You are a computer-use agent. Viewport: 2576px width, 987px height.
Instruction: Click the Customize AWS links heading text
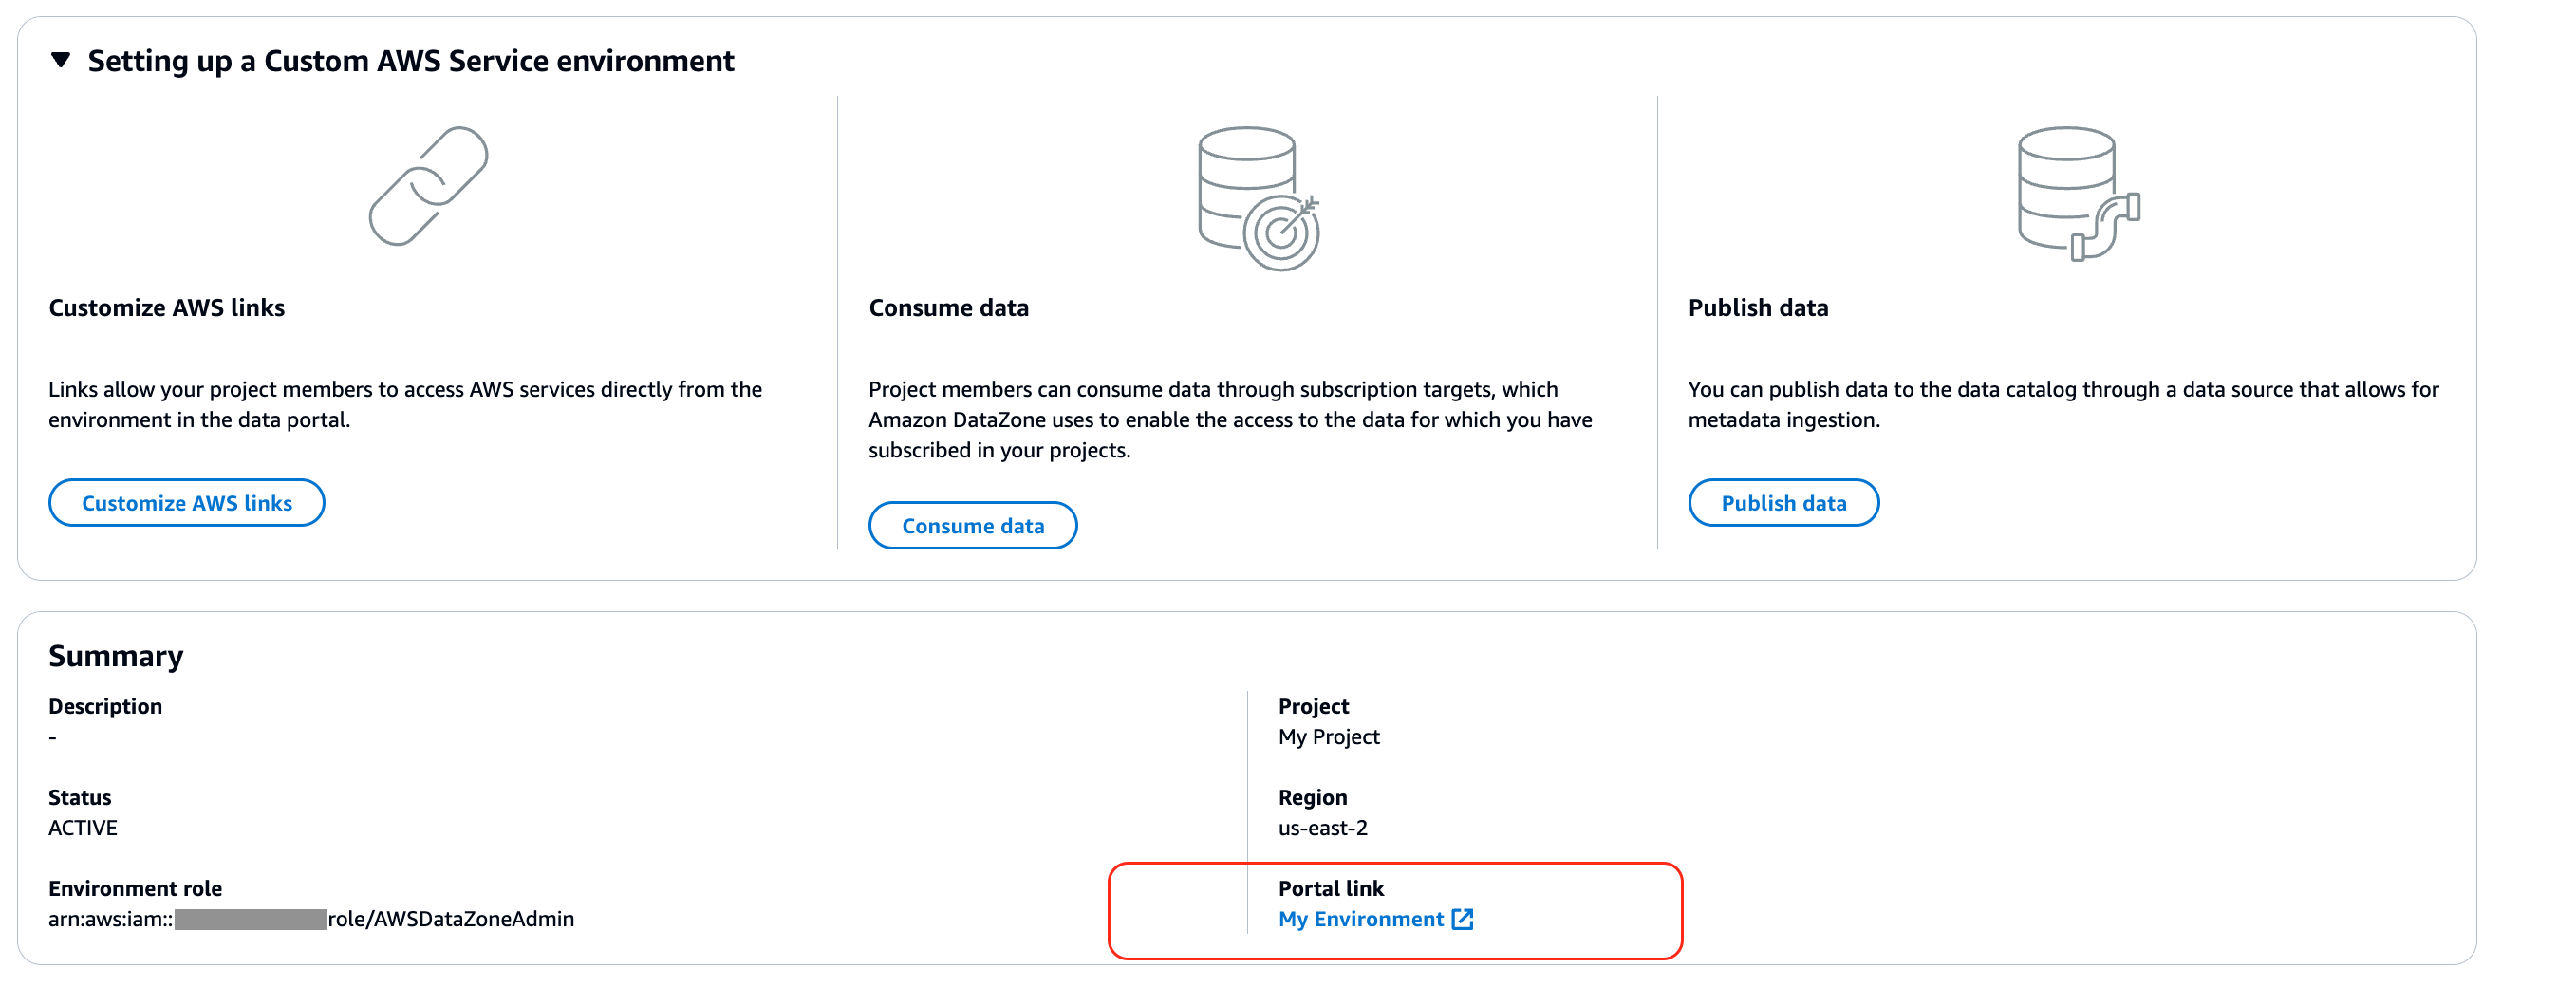[x=166, y=308]
